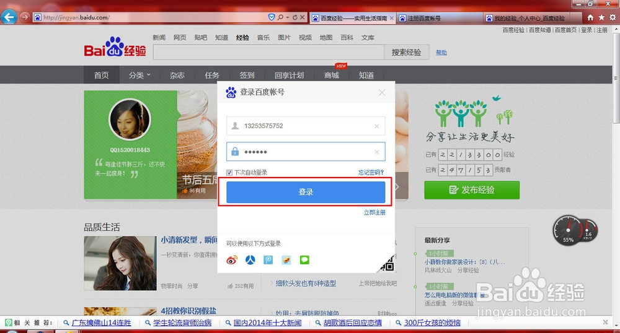Open the 广东擒佛山14连胜 recommendation link
Viewport: 620px width, 333px height.
click(101, 322)
